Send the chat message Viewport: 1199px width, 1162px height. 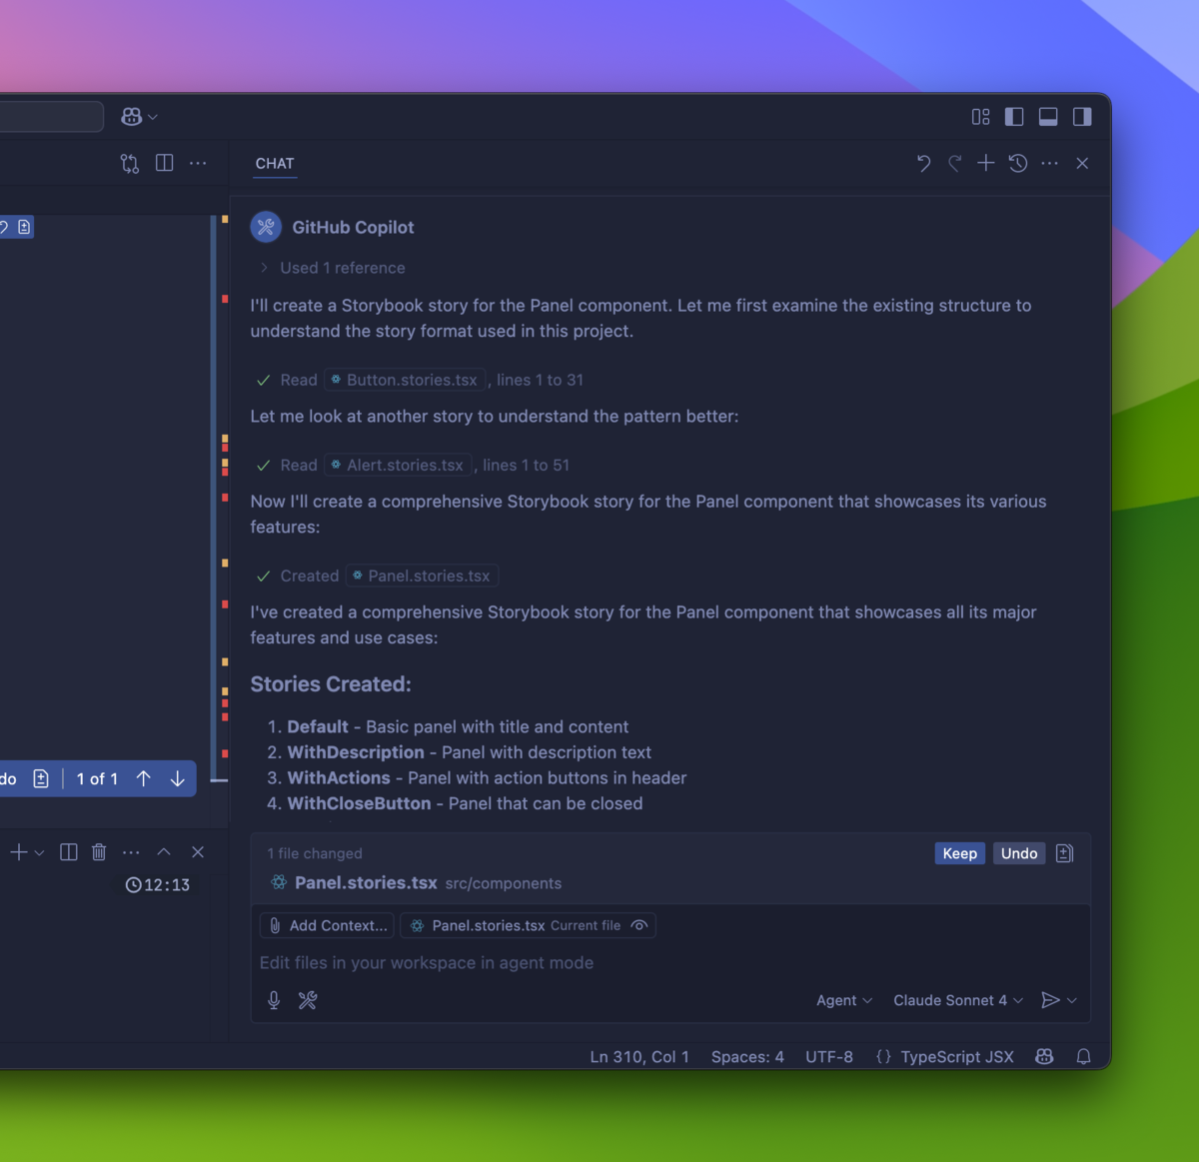1050,1000
